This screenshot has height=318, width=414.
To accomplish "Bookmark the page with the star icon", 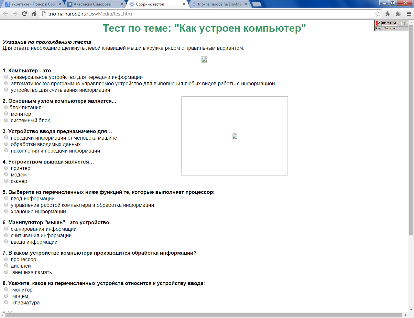I will 377,14.
